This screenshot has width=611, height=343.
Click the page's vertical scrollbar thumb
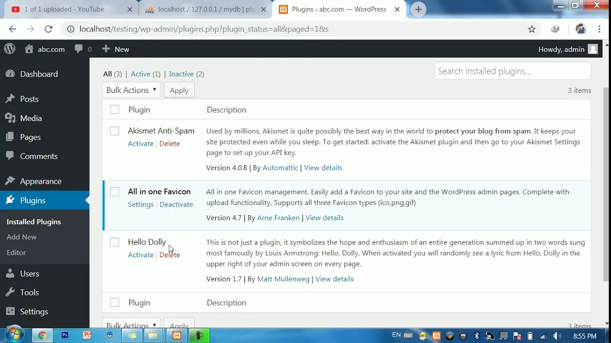[606, 183]
